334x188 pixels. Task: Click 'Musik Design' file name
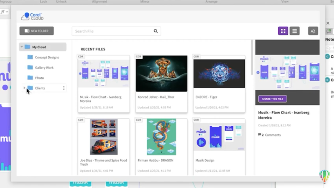205,160
